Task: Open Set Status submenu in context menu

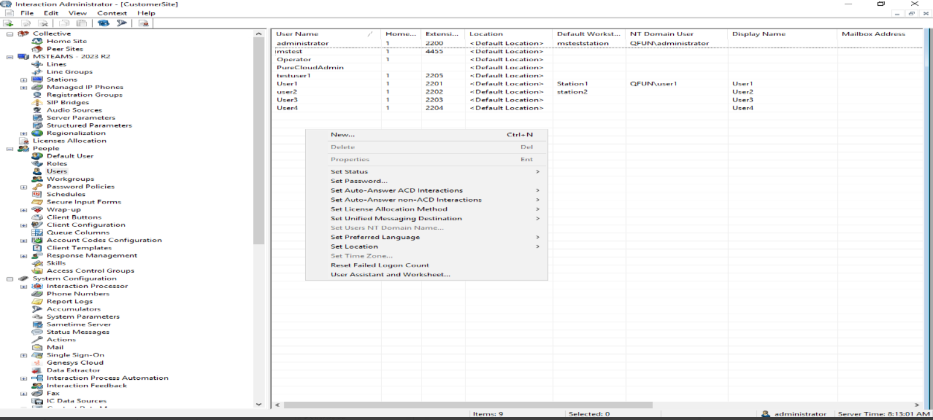Action: coord(349,171)
